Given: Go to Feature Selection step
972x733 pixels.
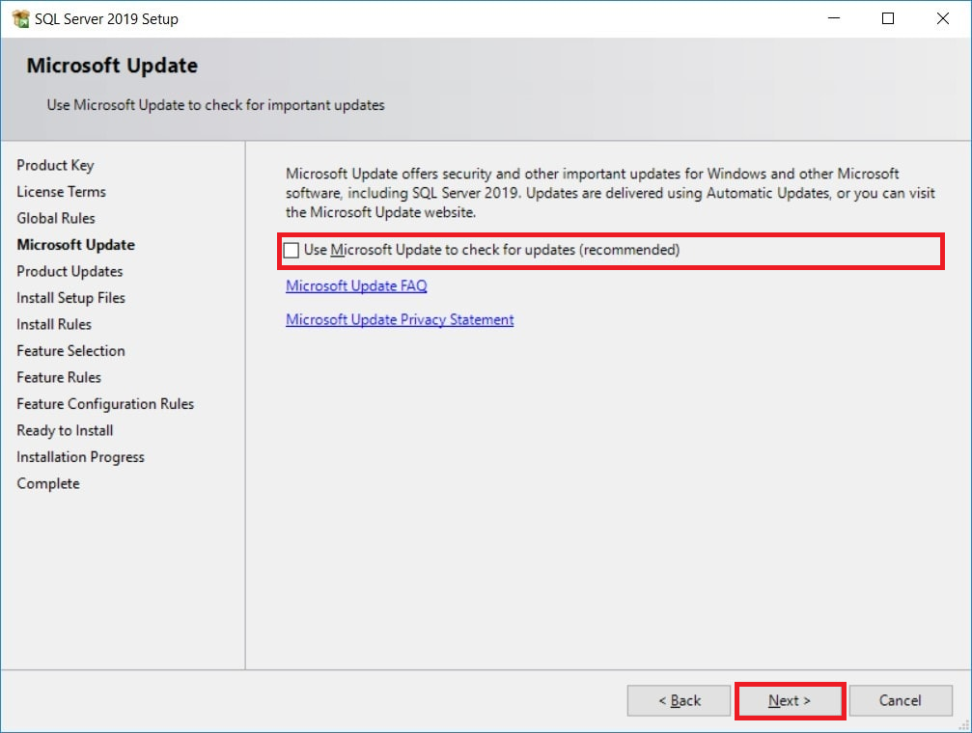Looking at the screenshot, I should 70,351.
